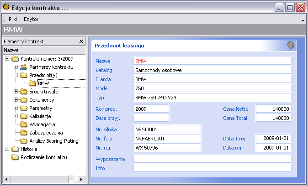Screen dimensions: 308x186
Task: Click the Historia folder icon
Action: pyautogui.click(x=15, y=149)
